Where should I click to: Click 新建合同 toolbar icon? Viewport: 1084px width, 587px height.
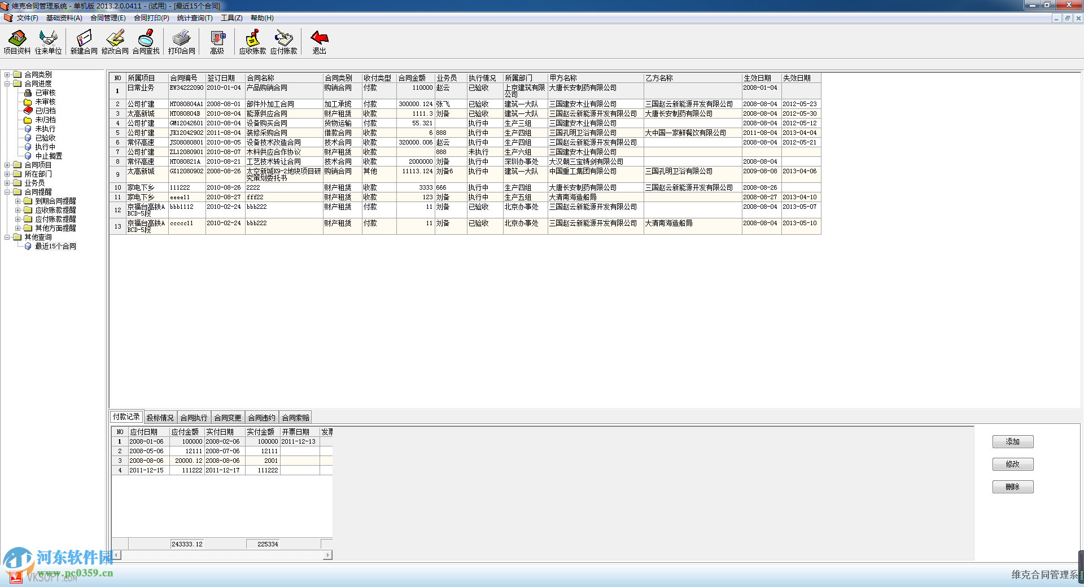pyautogui.click(x=84, y=42)
